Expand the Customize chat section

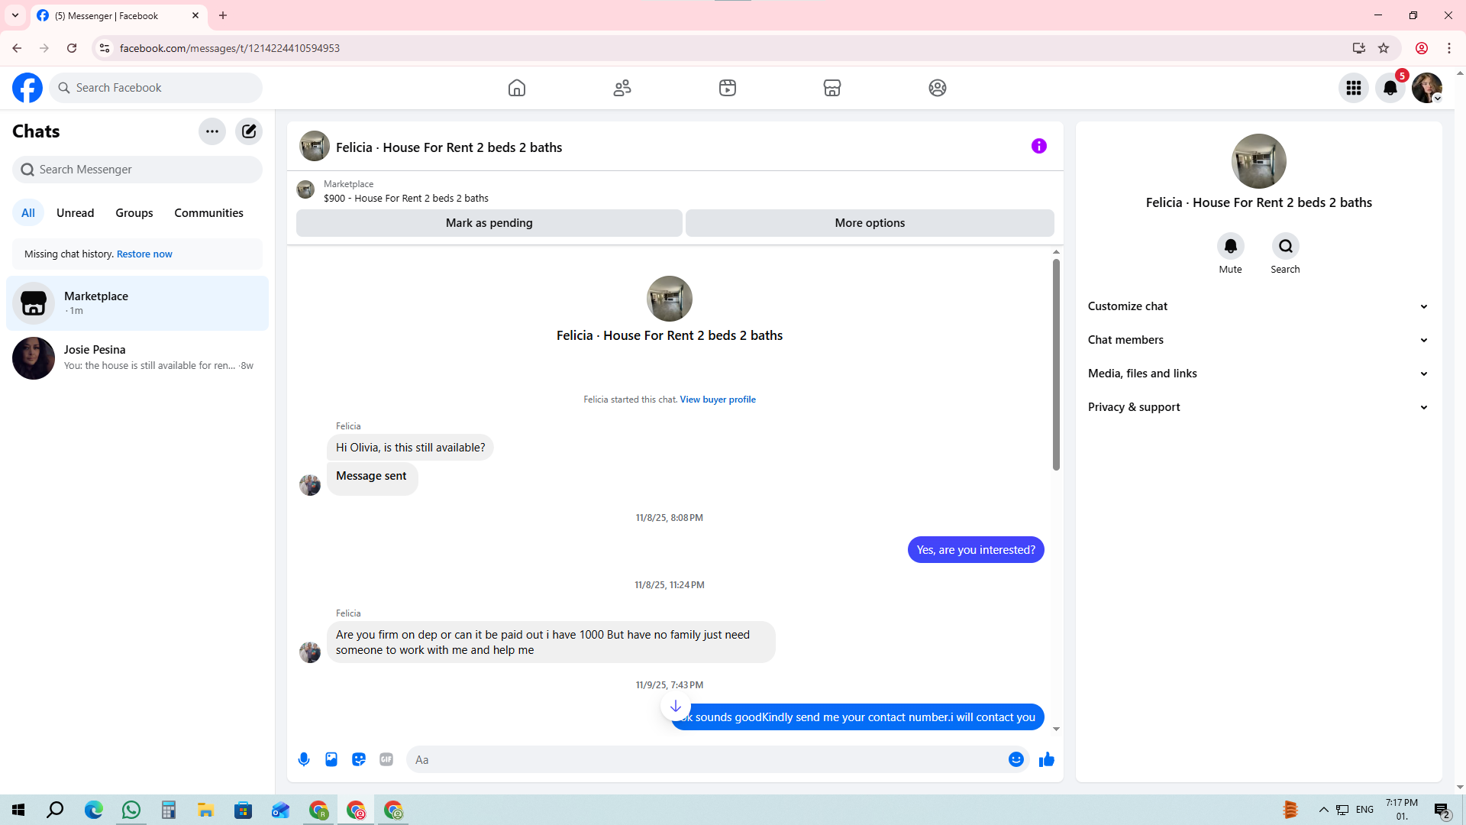(x=1258, y=306)
